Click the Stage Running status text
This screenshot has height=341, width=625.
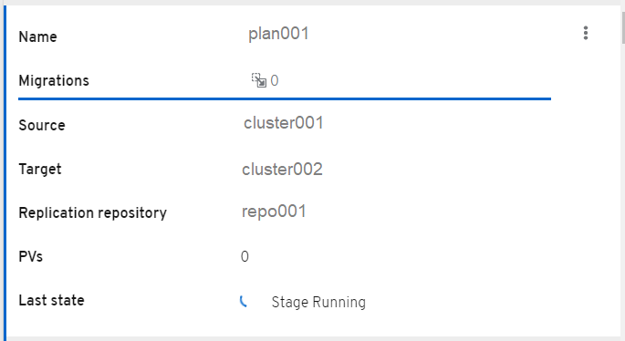pyautogui.click(x=318, y=303)
